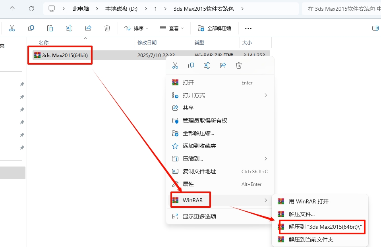
Task: Select the 3ds Max2015(64bit) archive file
Action: click(64, 55)
